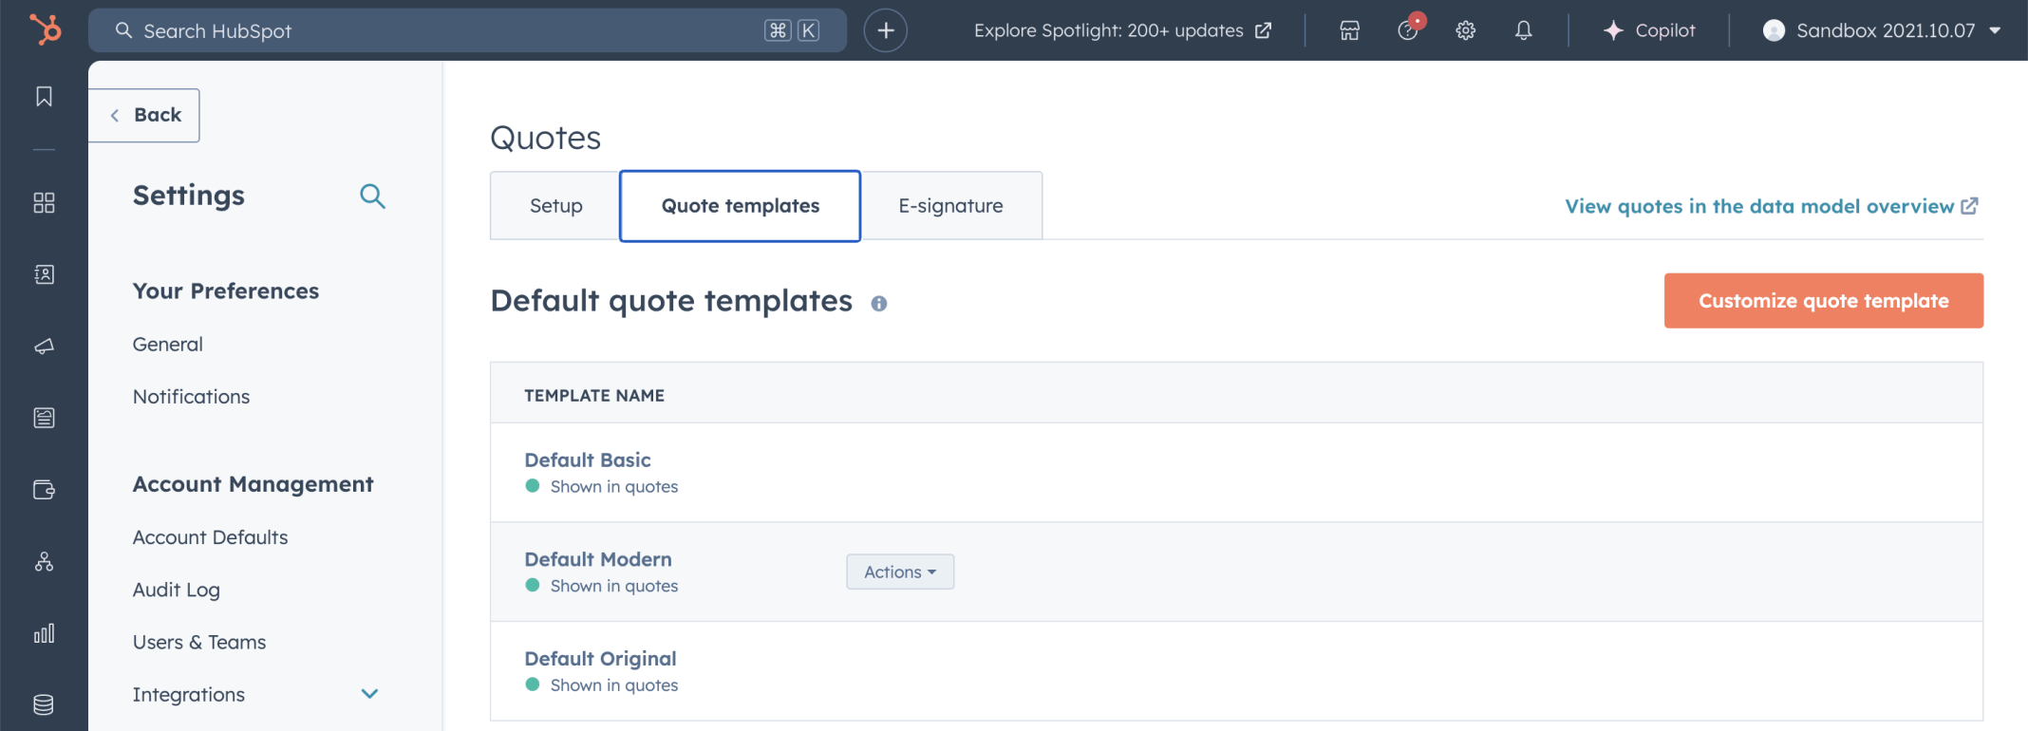Screen dimensions: 2028x731
Task: Open the Marketing megaphone icon in the sidebar
Action: [x=44, y=347]
